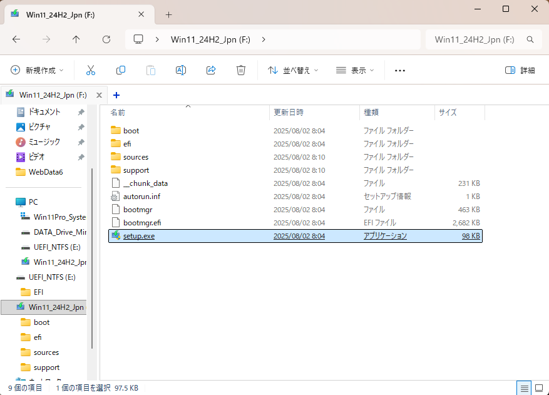This screenshot has height=395, width=549.
Task: Open the 並べ替え sort dropdown
Action: click(293, 70)
